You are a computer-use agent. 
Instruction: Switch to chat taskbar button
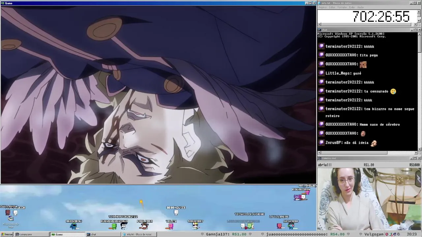point(103,234)
